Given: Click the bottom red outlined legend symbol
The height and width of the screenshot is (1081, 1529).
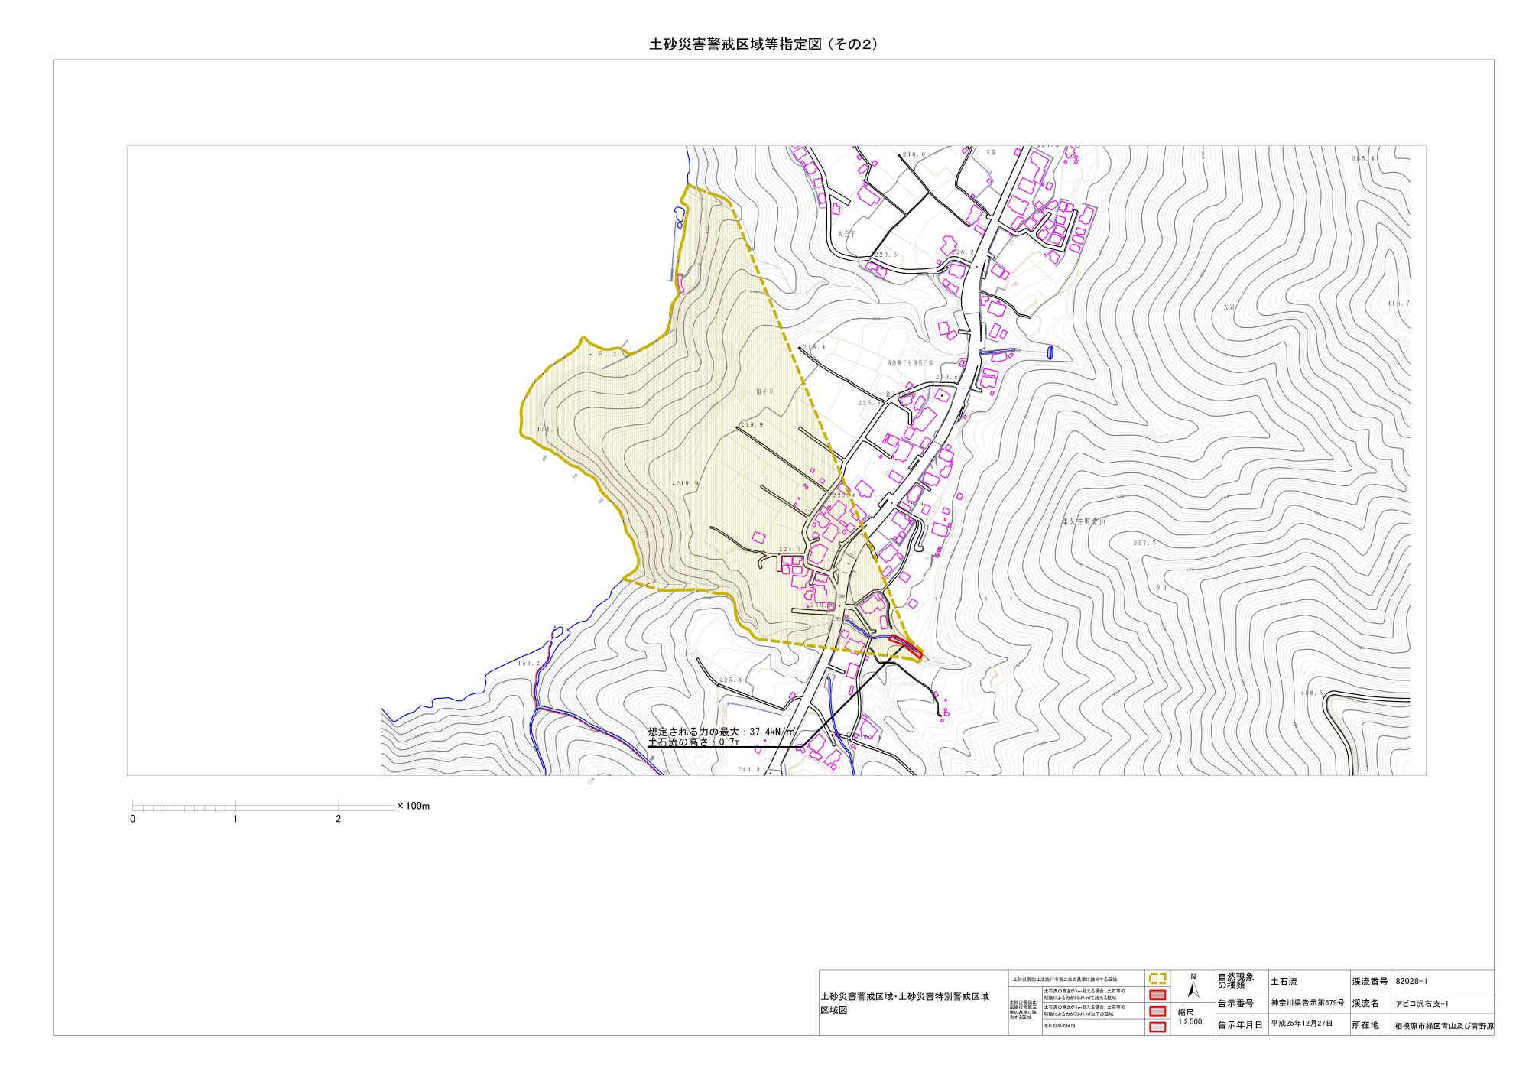Looking at the screenshot, I should (x=1157, y=1027).
